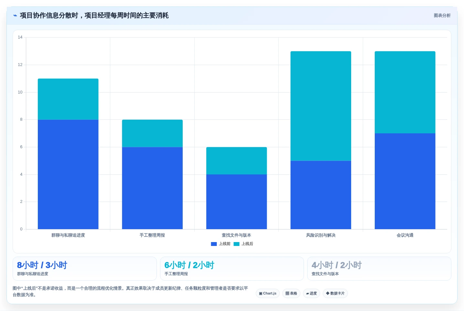Click the 会议沟通 axis label
Screen dimensions: 464x311
[405, 235]
